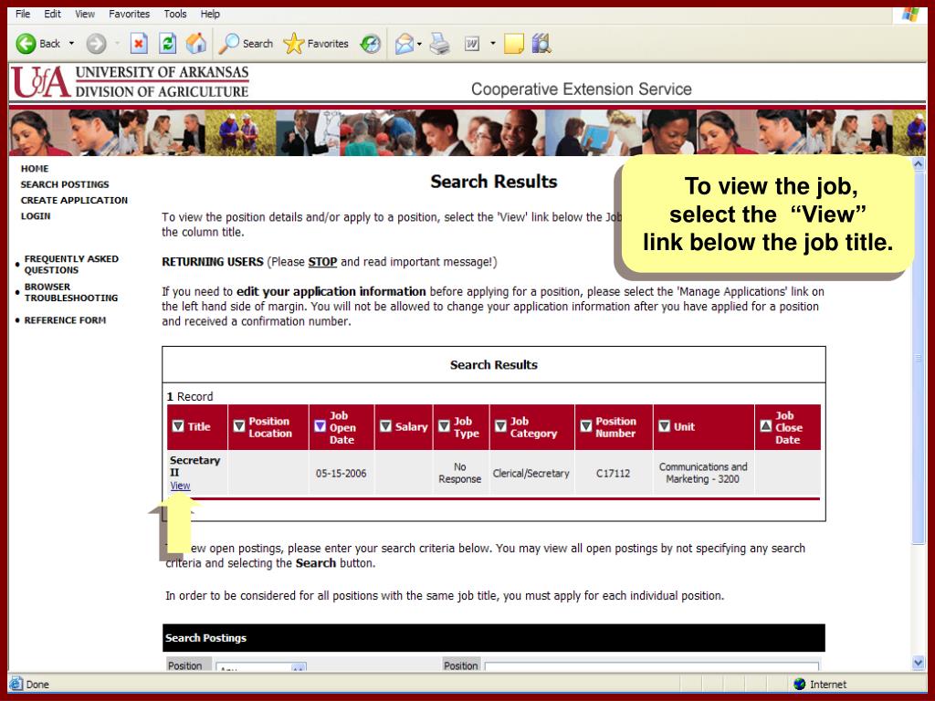The image size is (935, 701).
Task: Click the browser Back button
Action: click(38, 44)
